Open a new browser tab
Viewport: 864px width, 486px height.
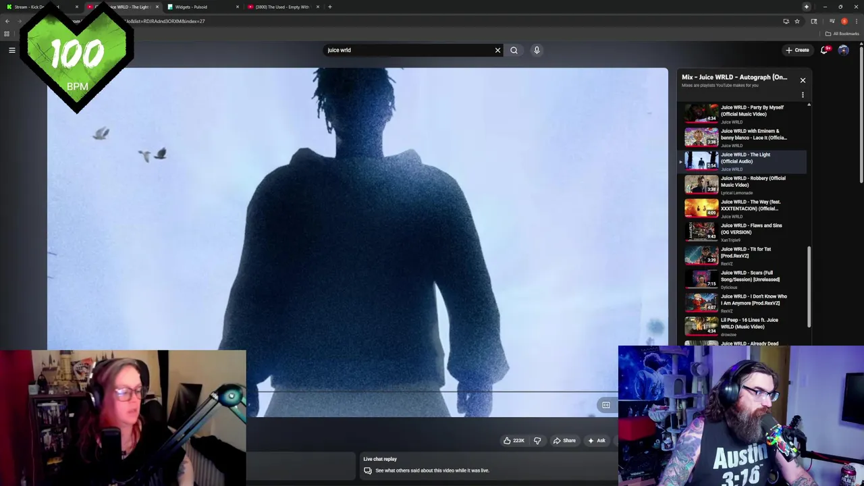pyautogui.click(x=329, y=7)
